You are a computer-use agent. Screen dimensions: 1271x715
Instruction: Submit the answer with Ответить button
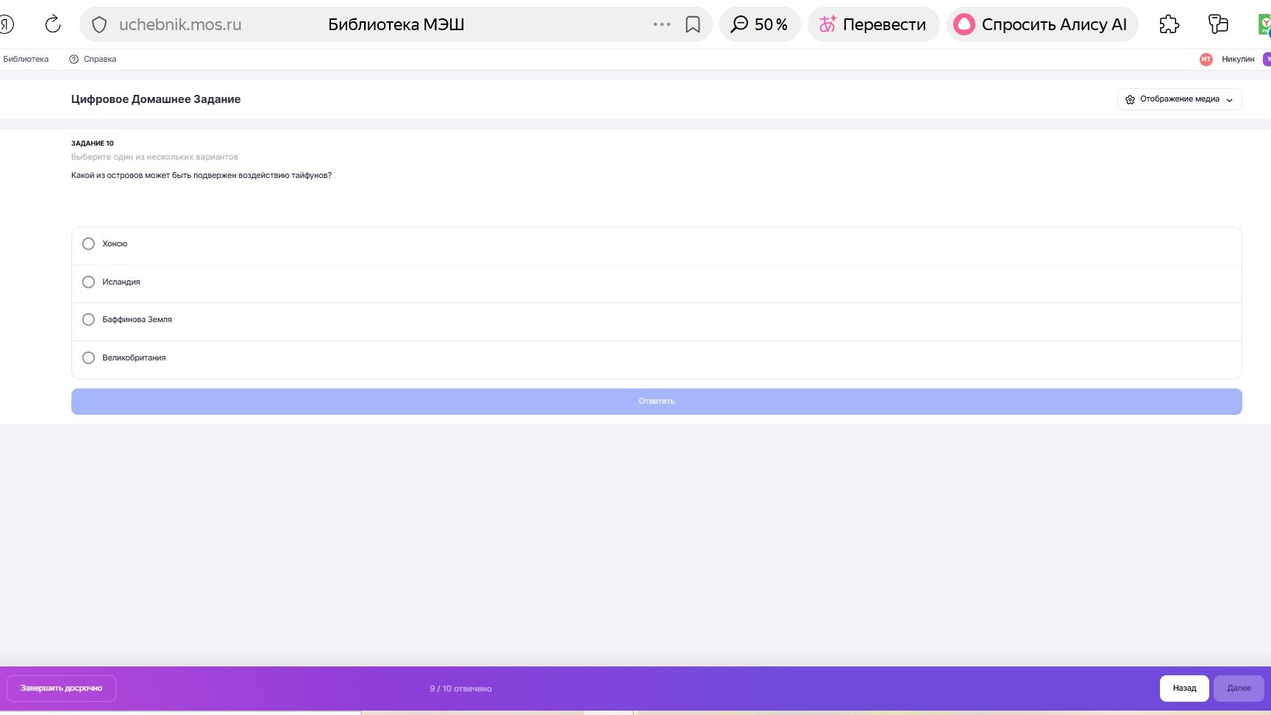(x=656, y=402)
